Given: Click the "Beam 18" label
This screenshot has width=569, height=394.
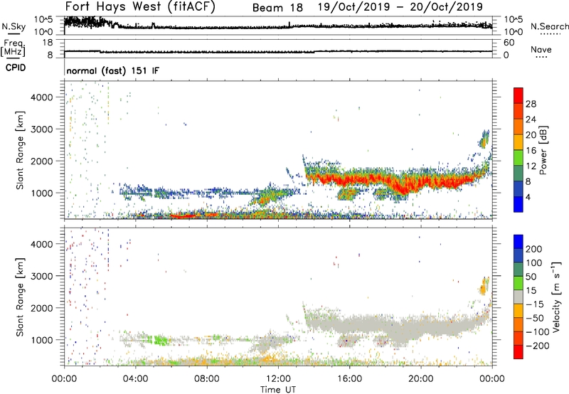Looking at the screenshot, I should [x=277, y=8].
